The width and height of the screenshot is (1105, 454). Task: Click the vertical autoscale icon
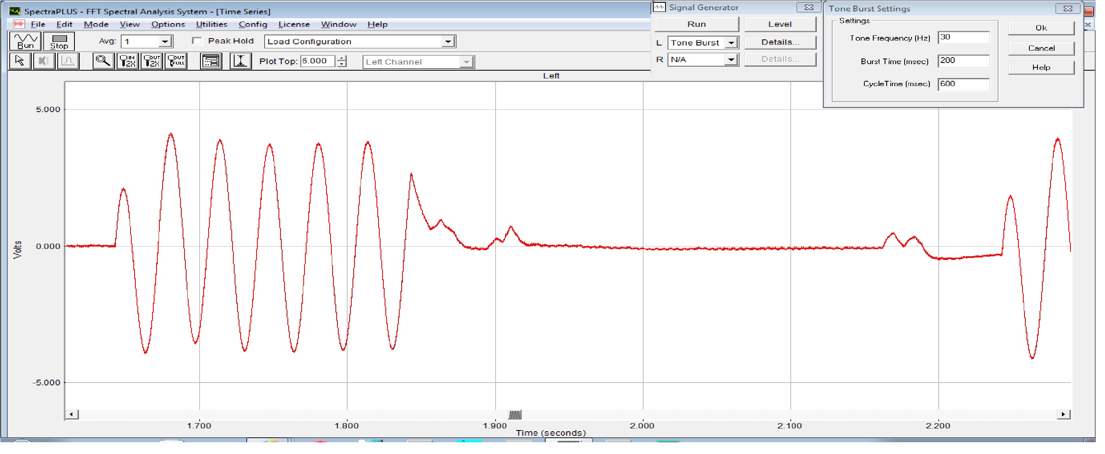(x=241, y=61)
